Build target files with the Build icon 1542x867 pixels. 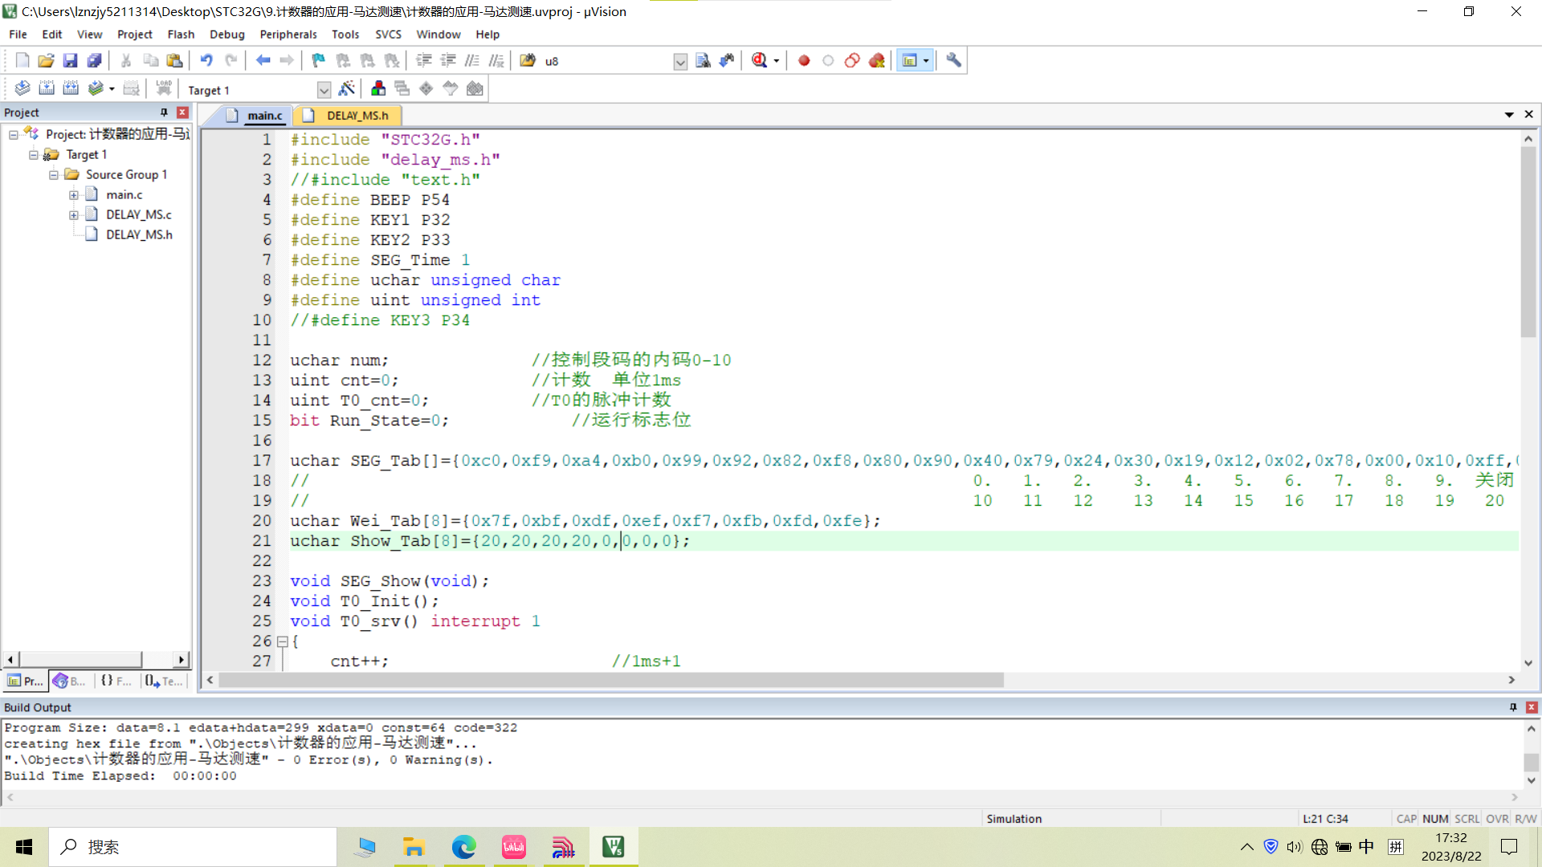point(47,88)
